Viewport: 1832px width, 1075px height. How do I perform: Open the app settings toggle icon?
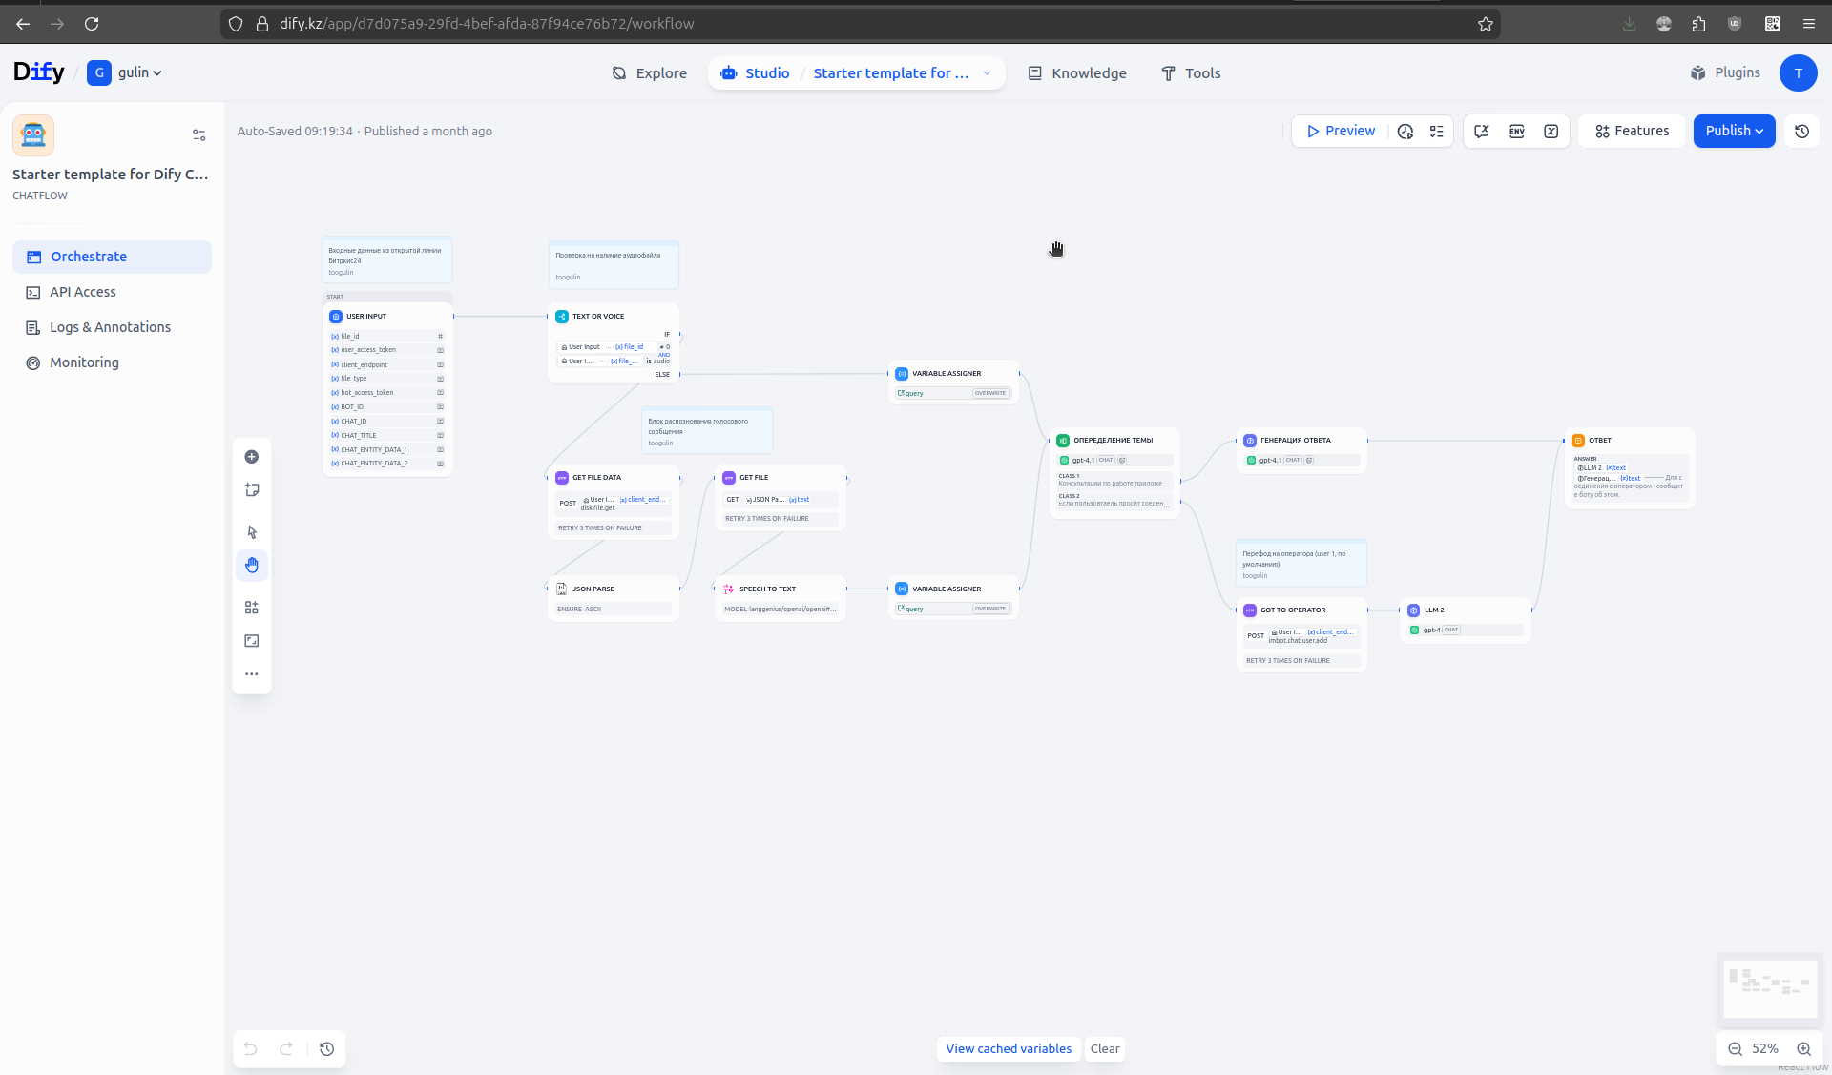tap(198, 135)
